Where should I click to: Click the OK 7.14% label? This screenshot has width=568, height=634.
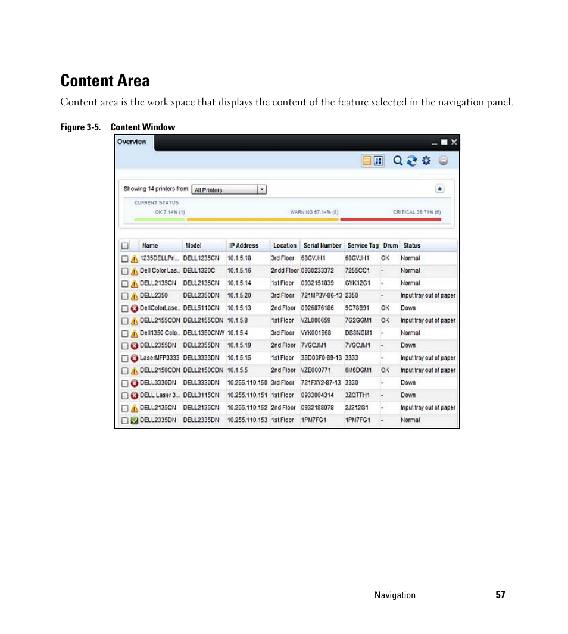[x=170, y=213]
